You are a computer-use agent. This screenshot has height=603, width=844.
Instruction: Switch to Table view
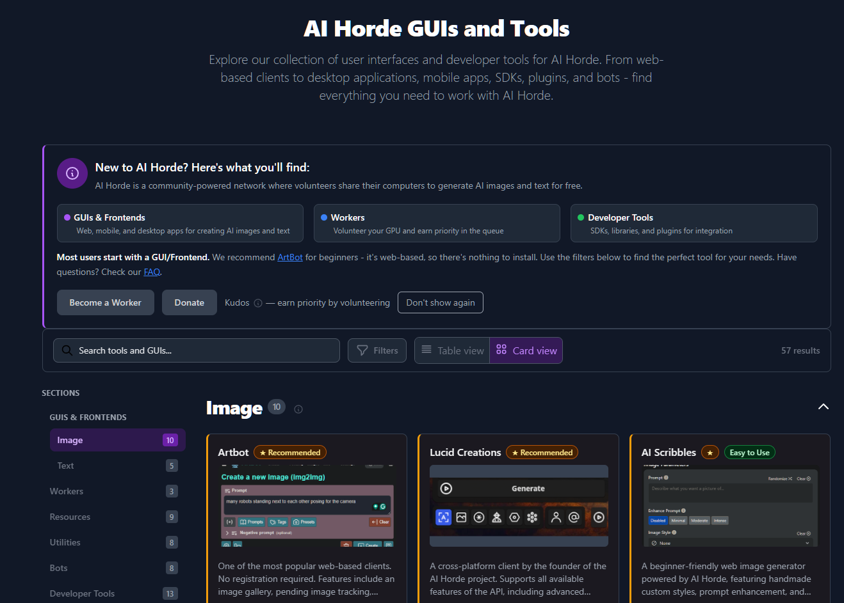coord(452,350)
